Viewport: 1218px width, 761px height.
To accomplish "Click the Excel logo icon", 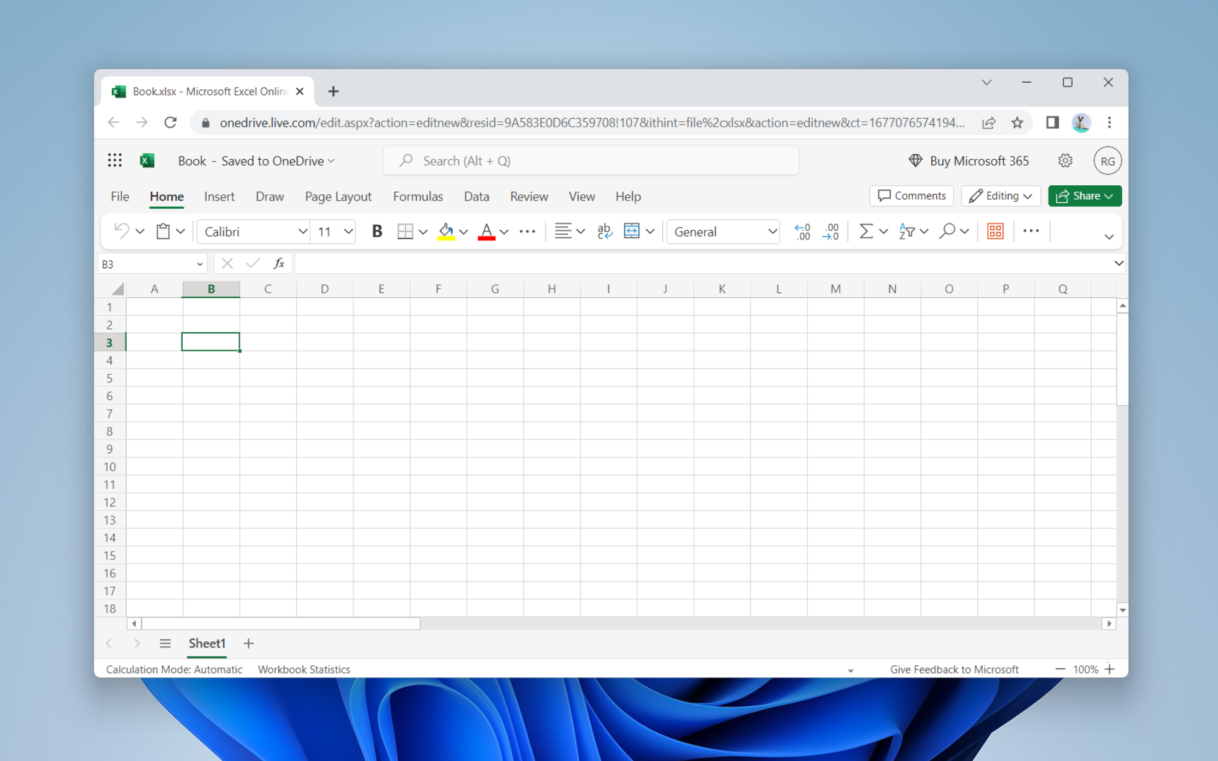I will (x=147, y=160).
